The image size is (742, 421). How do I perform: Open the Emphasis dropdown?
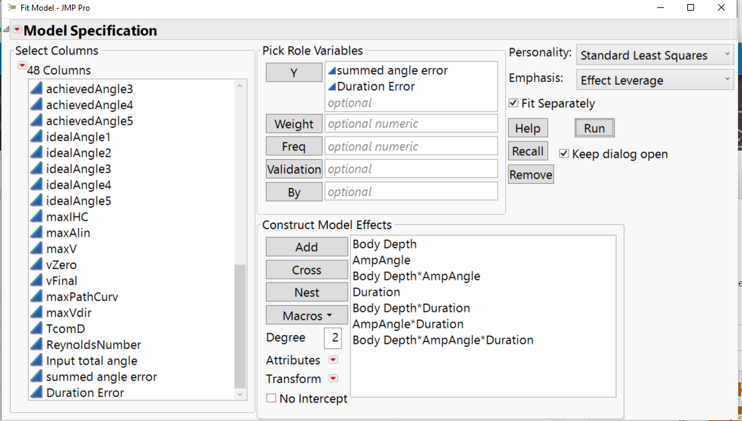(x=655, y=81)
